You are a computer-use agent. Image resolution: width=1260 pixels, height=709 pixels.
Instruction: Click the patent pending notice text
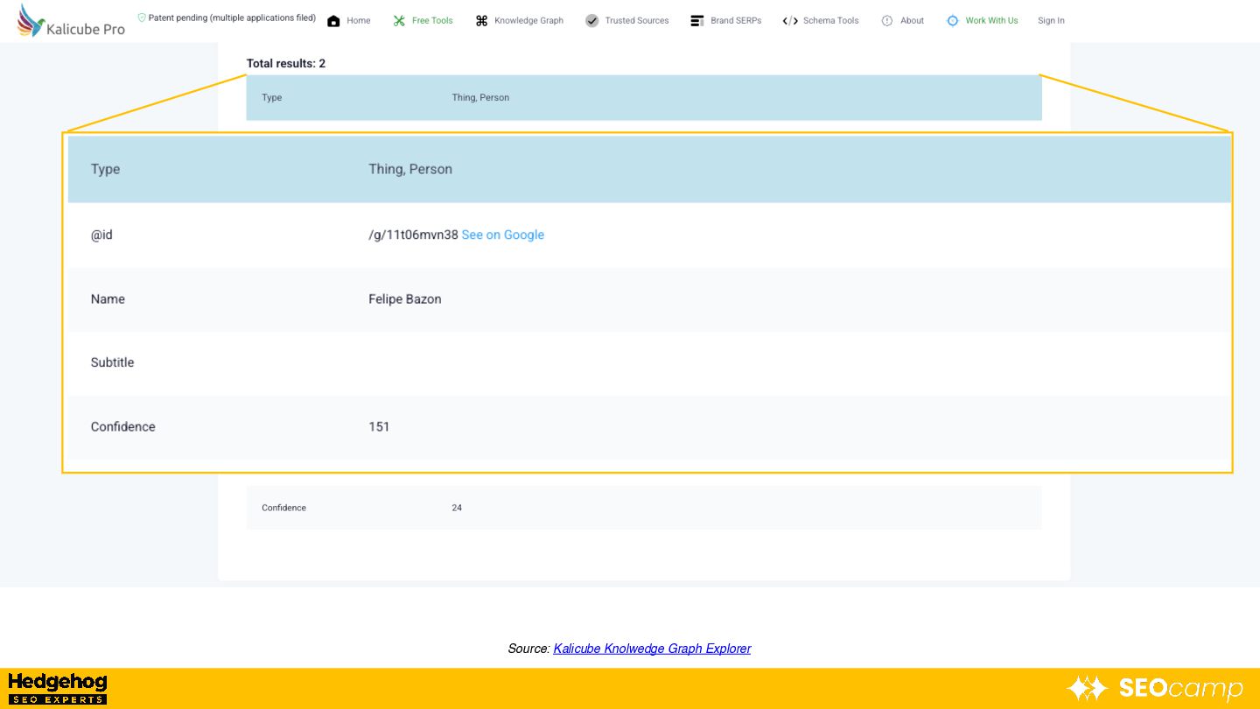232,18
